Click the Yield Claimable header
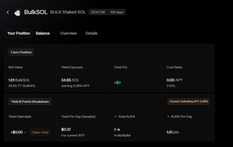Viewport: 233px width, 147px height. click(20, 117)
